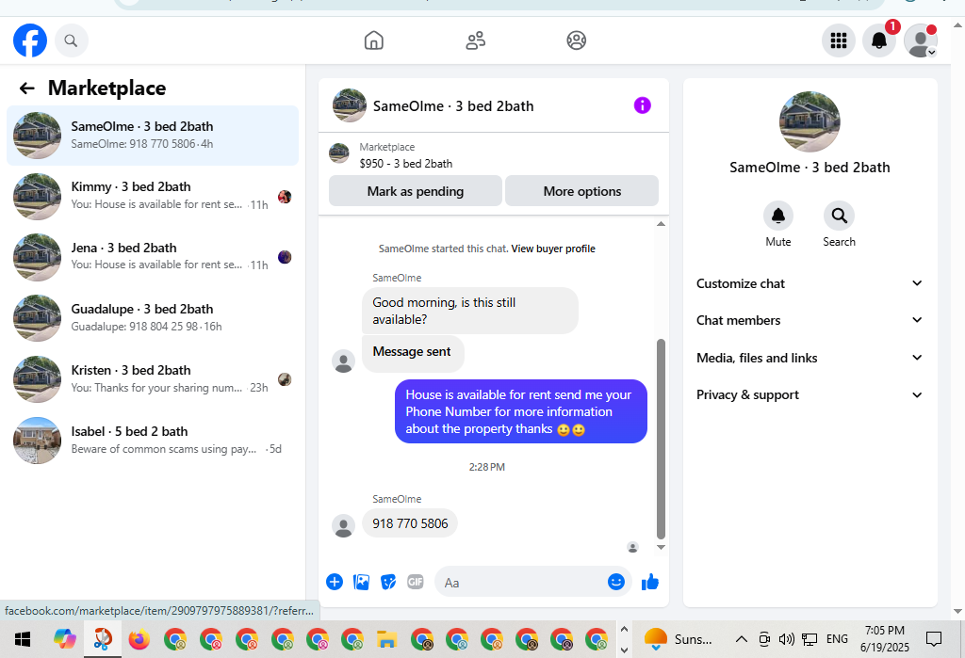
Task: Open the Kristen 3 bed 2bath chat
Action: (153, 379)
